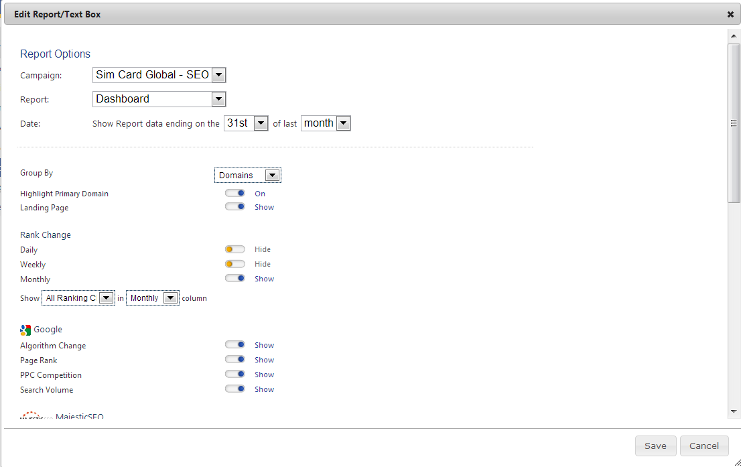Click the Landing Page label
Image resolution: width=741 pixels, height=467 pixels.
tap(44, 208)
